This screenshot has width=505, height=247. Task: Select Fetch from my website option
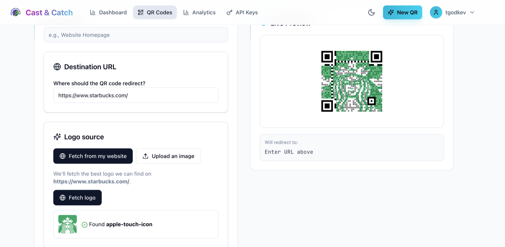(93, 156)
